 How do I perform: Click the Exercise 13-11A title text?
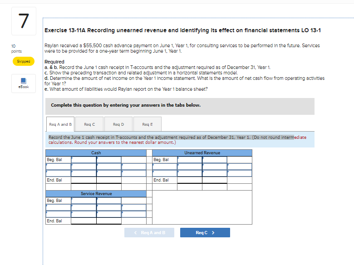[x=182, y=30]
